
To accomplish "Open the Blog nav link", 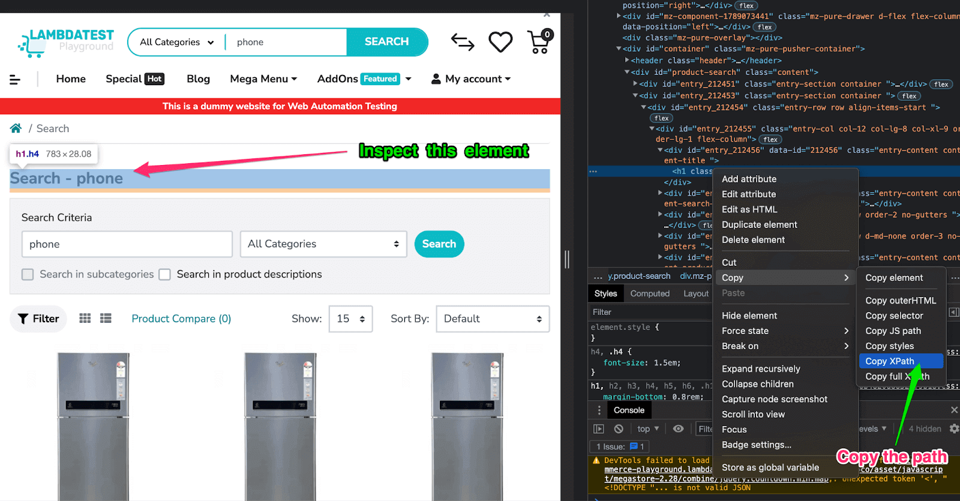I will coord(198,79).
